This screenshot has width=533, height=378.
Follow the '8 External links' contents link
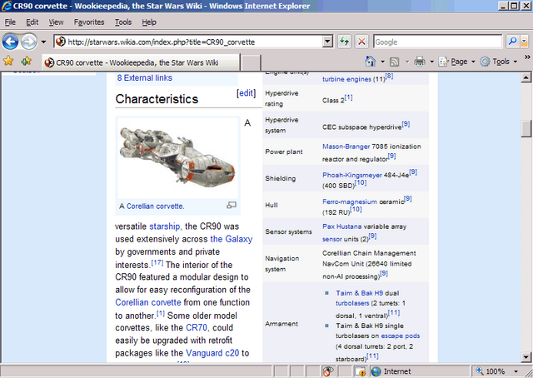pyautogui.click(x=145, y=77)
